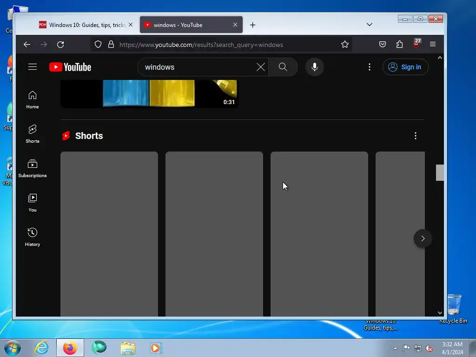Launch Internet Explorer from taskbar

pyautogui.click(x=41, y=348)
